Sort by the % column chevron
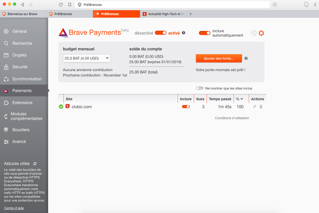Viewport: 319px width, 213px height. click(x=242, y=99)
